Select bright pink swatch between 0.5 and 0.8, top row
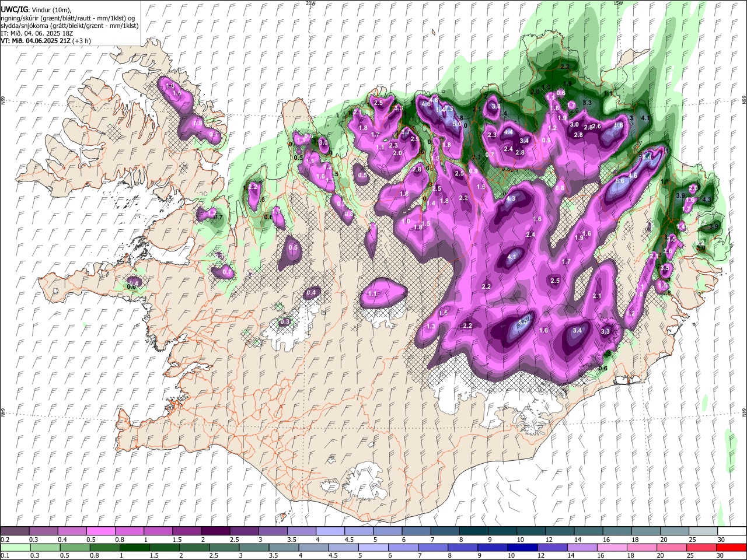 (100, 531)
